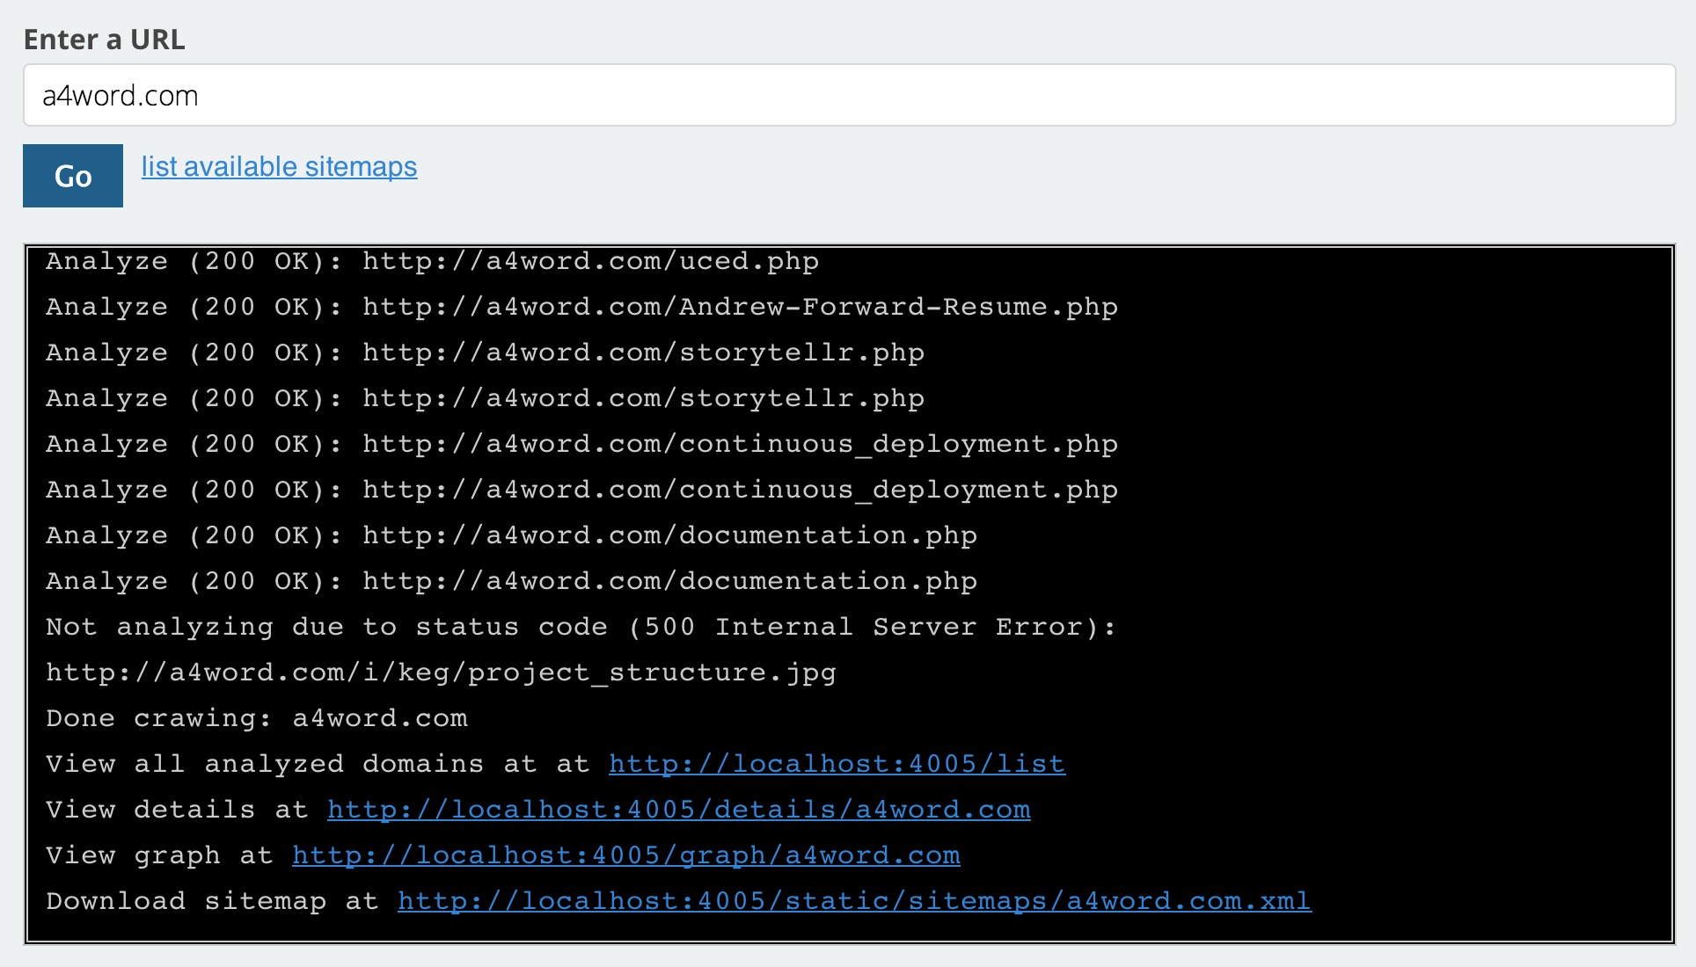
Task: Select the first continuous_deployment.php log line
Action: (581, 444)
